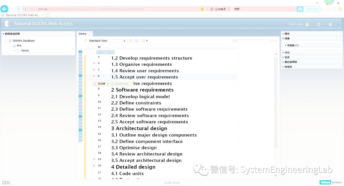
Task: Toggle the bookmark star in the browser toolbar
Action: [x=329, y=9]
